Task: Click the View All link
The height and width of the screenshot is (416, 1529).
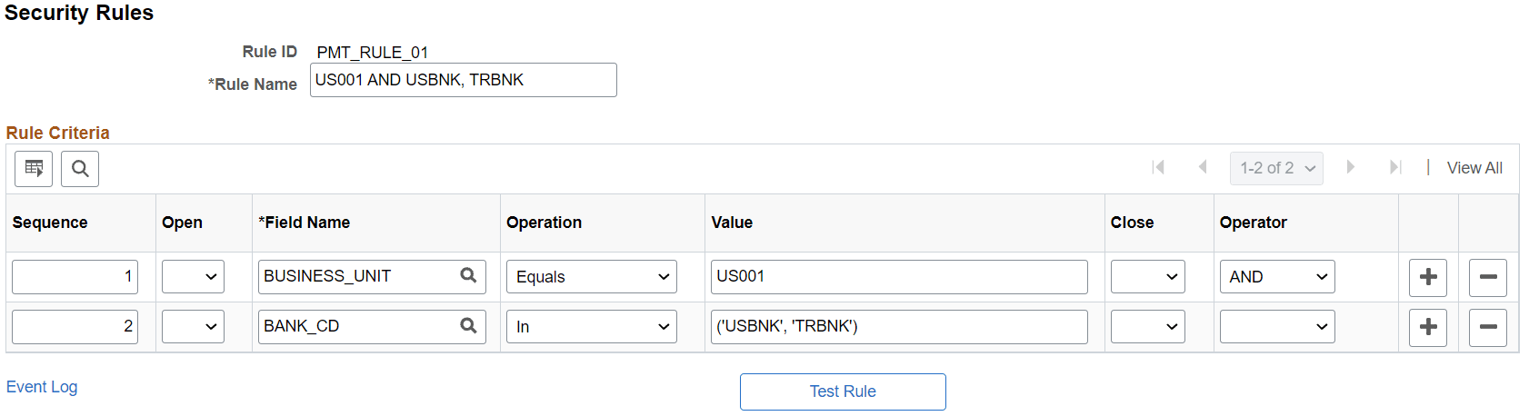Action: (x=1474, y=168)
